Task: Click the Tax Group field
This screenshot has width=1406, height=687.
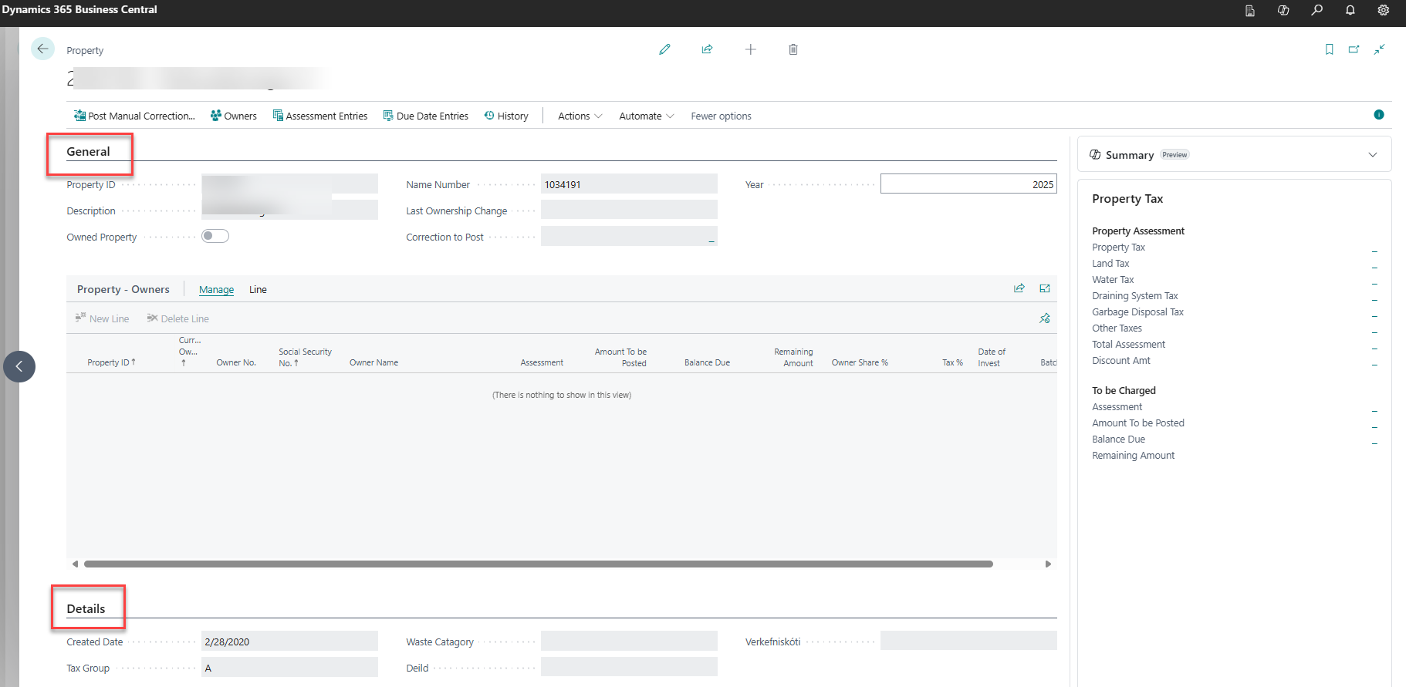Action: [289, 667]
